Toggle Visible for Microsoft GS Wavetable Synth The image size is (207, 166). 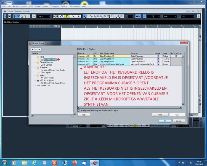point(158,64)
